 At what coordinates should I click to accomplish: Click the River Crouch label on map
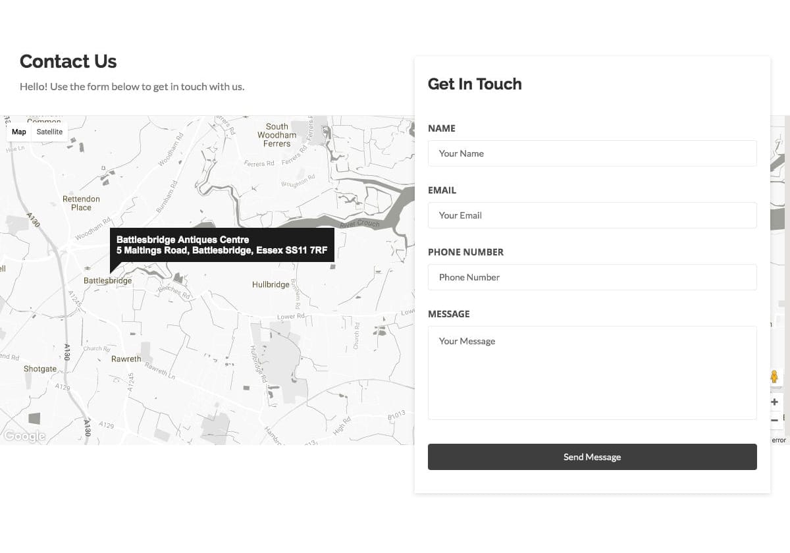[x=359, y=224]
